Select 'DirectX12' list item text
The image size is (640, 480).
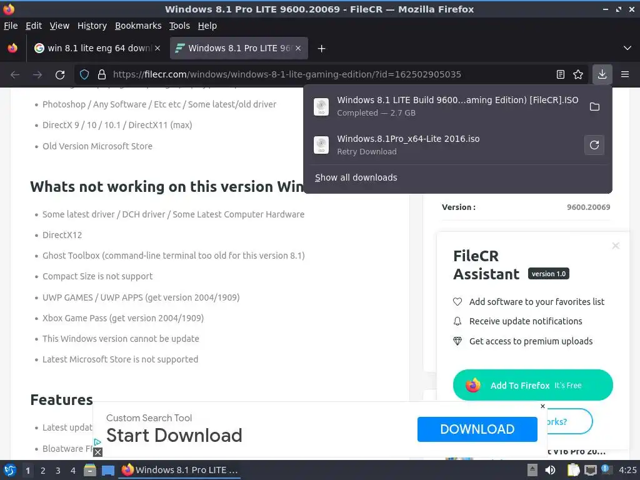62,235
